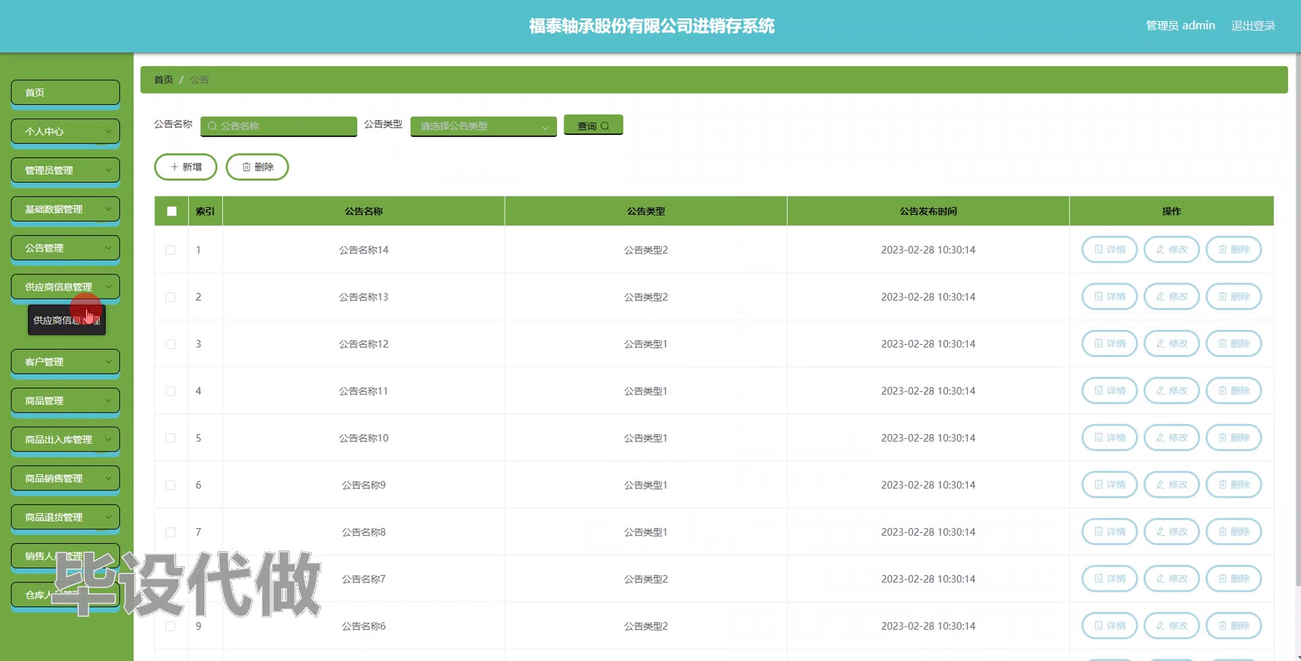View details of 公告名称10 row
This screenshot has width=1301, height=661.
point(1109,438)
